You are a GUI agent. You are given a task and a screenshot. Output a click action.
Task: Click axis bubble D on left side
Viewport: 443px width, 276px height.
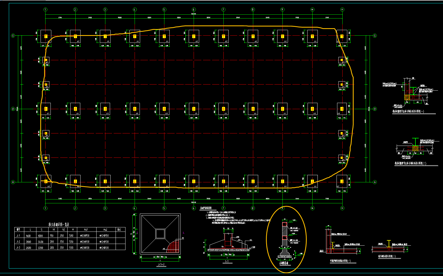click(x=13, y=109)
